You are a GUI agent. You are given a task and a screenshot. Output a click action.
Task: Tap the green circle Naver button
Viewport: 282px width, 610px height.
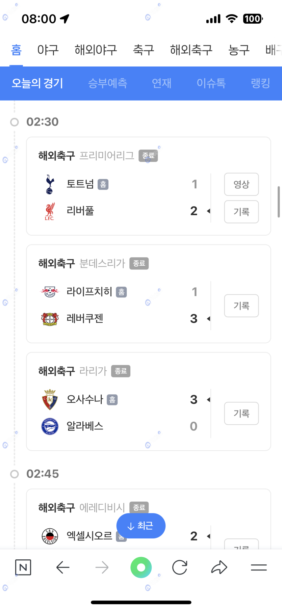pos(141,567)
